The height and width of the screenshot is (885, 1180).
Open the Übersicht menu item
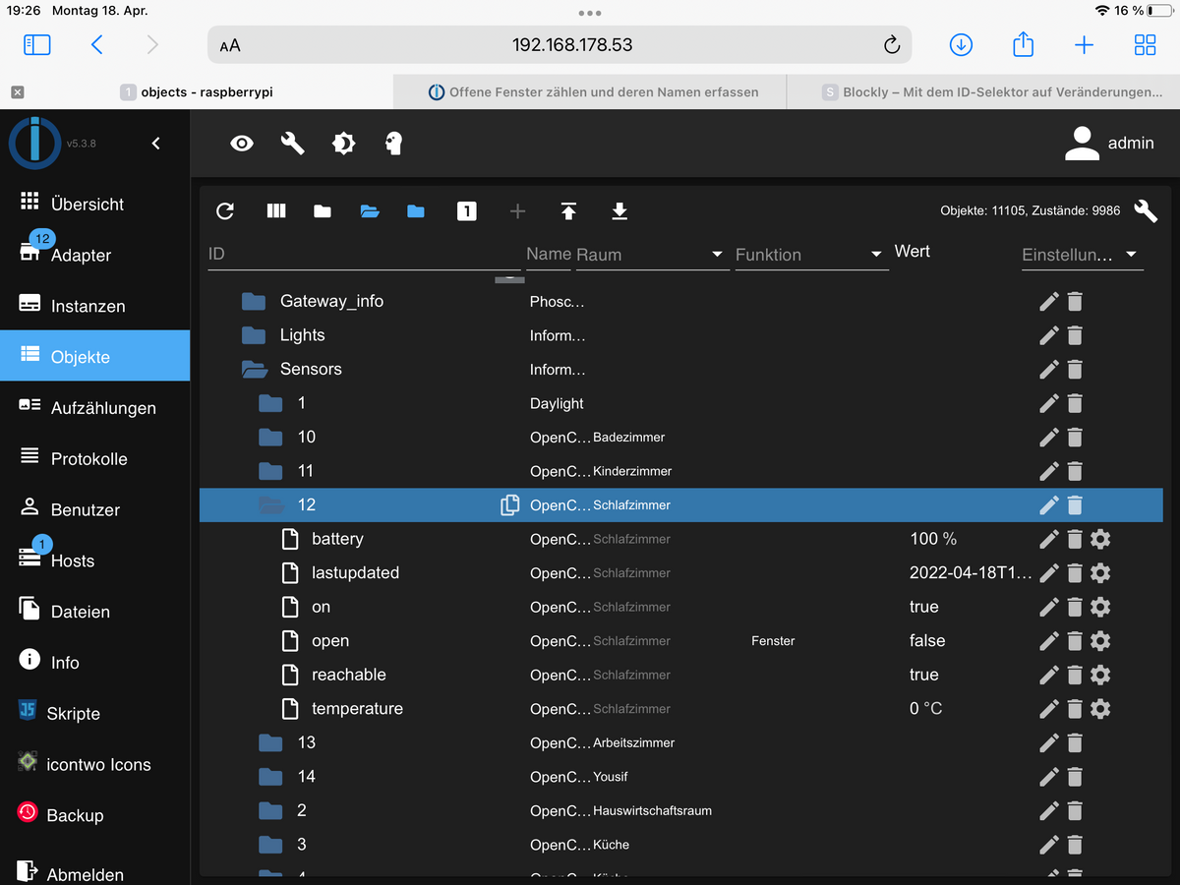coord(94,204)
